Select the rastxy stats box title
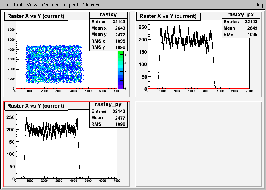The height and width of the screenshot is (190, 266). 108,15
